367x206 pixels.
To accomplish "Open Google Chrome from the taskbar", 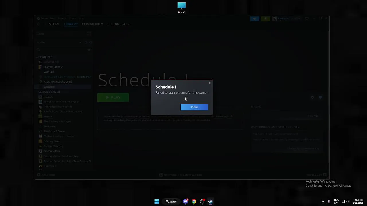I will (x=194, y=201).
